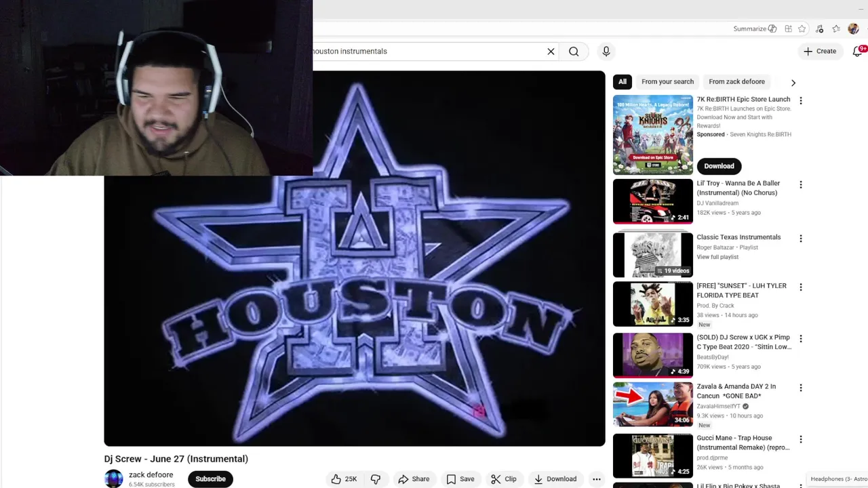The width and height of the screenshot is (868, 488).
Task: Open options for Zavala & Amanda video
Action: pos(801,388)
